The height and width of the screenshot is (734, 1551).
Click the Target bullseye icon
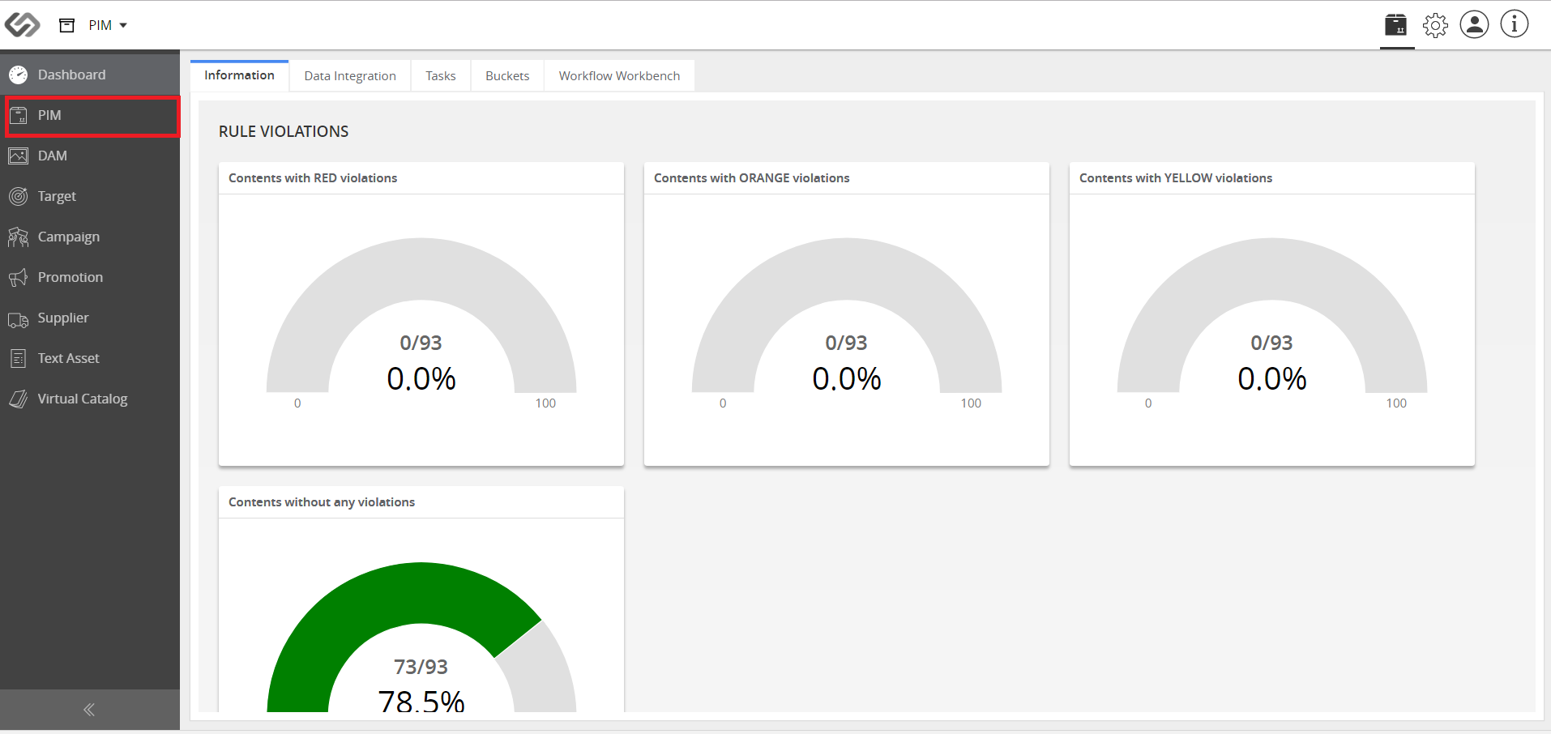[x=19, y=196]
